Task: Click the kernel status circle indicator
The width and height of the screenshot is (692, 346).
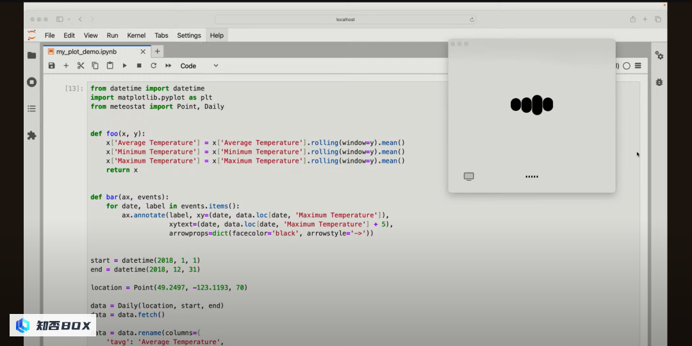Action: coord(627,66)
